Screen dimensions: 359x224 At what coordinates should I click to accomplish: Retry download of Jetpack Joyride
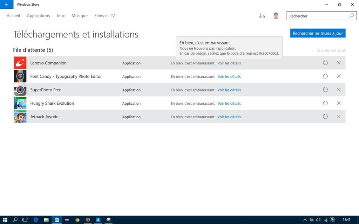(325, 117)
